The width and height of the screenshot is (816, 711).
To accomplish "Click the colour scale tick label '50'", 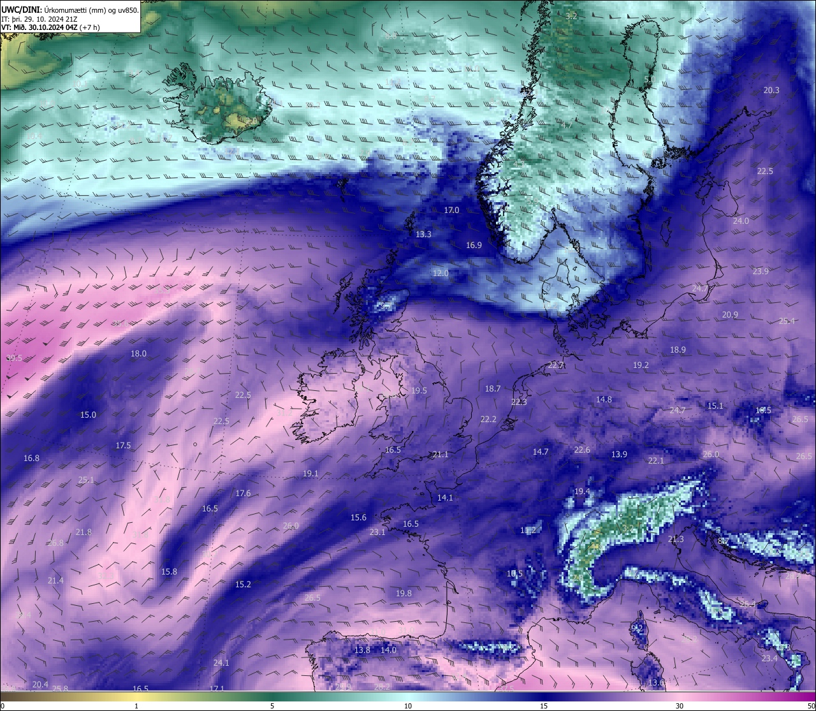I will coord(811,706).
